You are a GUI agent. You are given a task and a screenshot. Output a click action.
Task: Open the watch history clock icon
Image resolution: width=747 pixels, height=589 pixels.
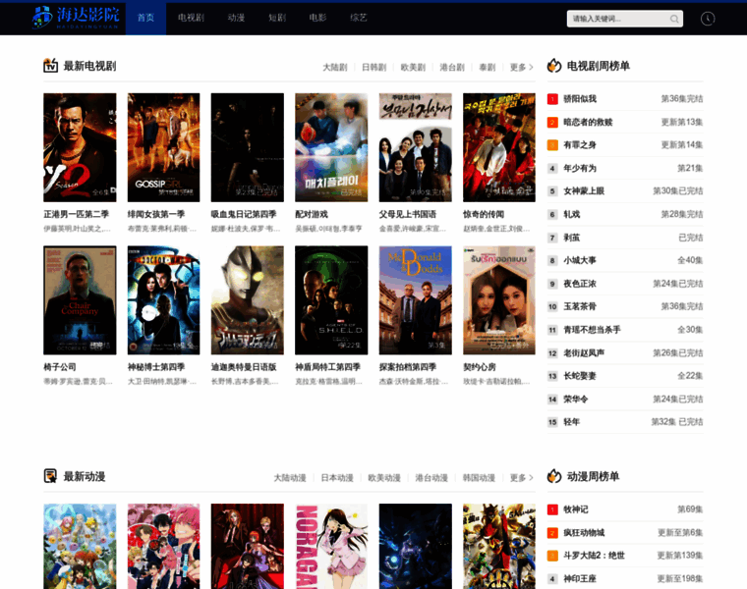pyautogui.click(x=708, y=19)
